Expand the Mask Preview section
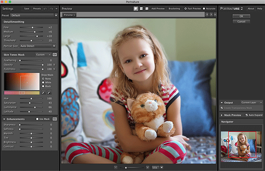Viewport: 265px width, 171px height. tap(222, 115)
